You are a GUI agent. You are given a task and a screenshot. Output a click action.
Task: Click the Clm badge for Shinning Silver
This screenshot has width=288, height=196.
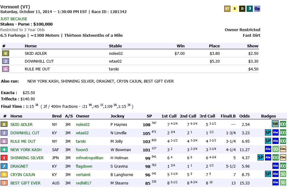(283, 157)
